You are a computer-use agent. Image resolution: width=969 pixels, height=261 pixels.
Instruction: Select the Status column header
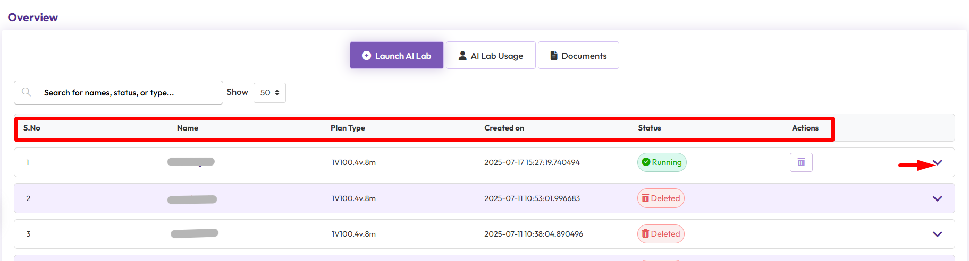650,128
